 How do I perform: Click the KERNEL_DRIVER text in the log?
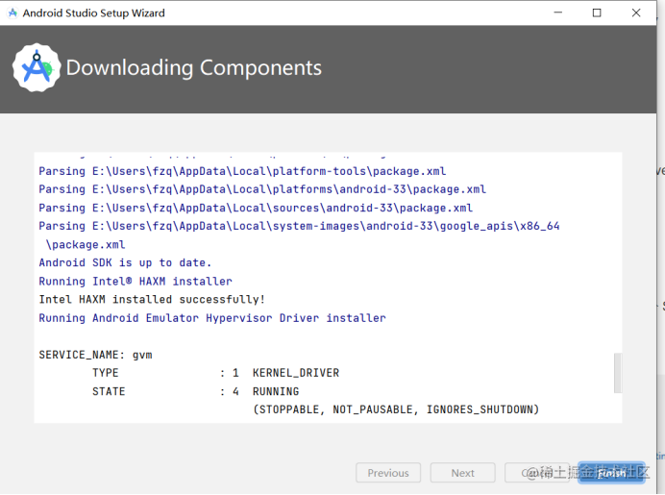[296, 373]
